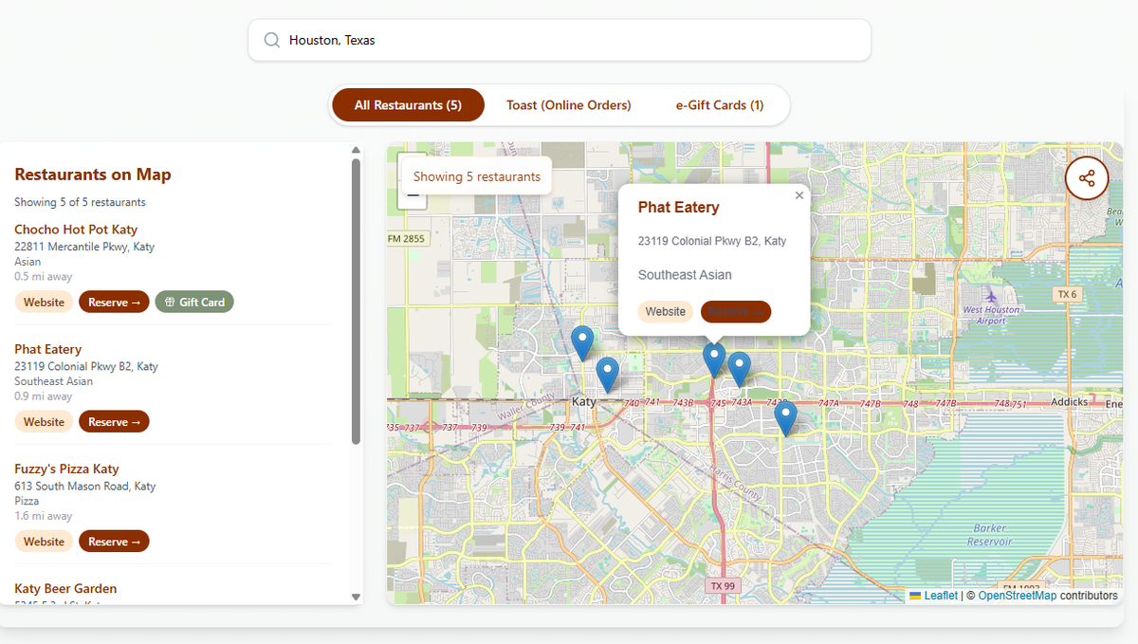Open the OpenStreetMap attribution link
The image size is (1138, 644).
pos(1017,596)
